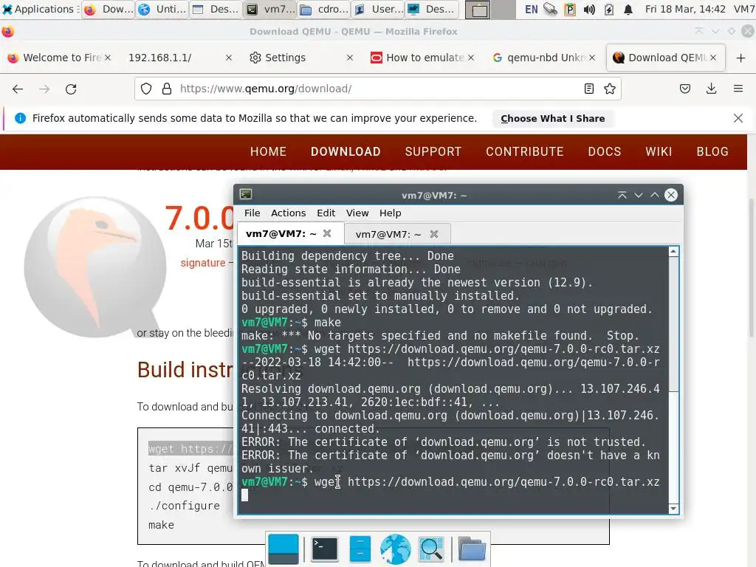Close the first terminal tab vm7@VM7
Viewport: 756px width, 567px height.
[327, 233]
